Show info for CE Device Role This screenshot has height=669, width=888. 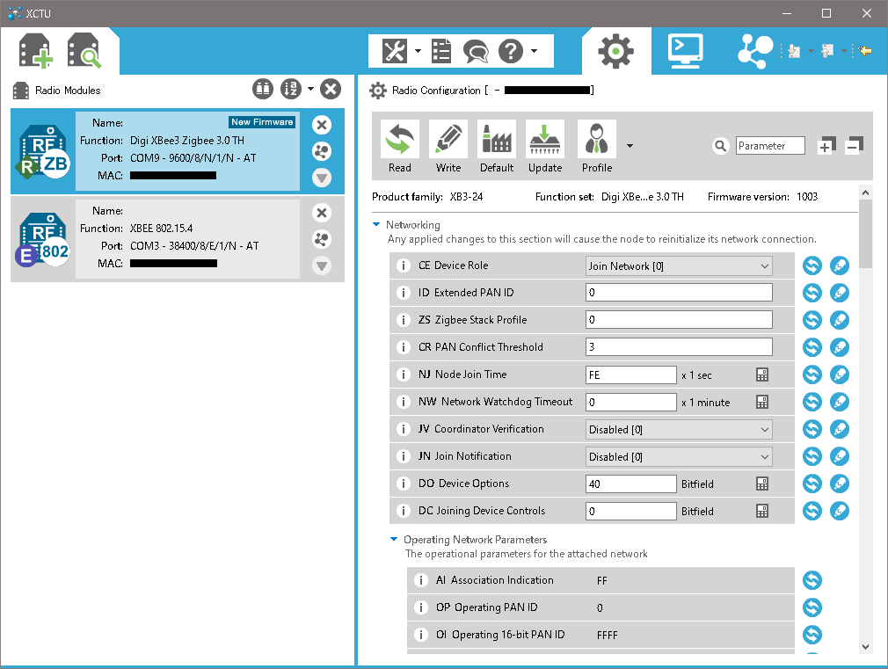404,265
